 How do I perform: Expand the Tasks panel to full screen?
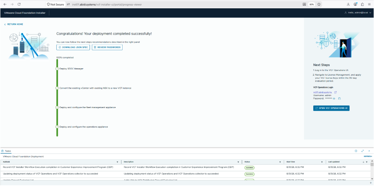[363, 151]
